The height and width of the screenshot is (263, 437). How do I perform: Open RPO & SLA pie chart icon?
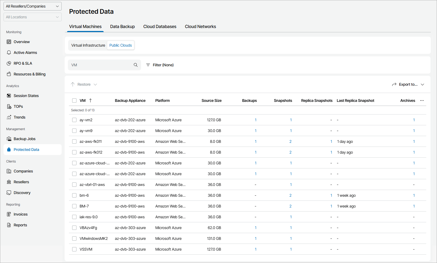point(9,63)
